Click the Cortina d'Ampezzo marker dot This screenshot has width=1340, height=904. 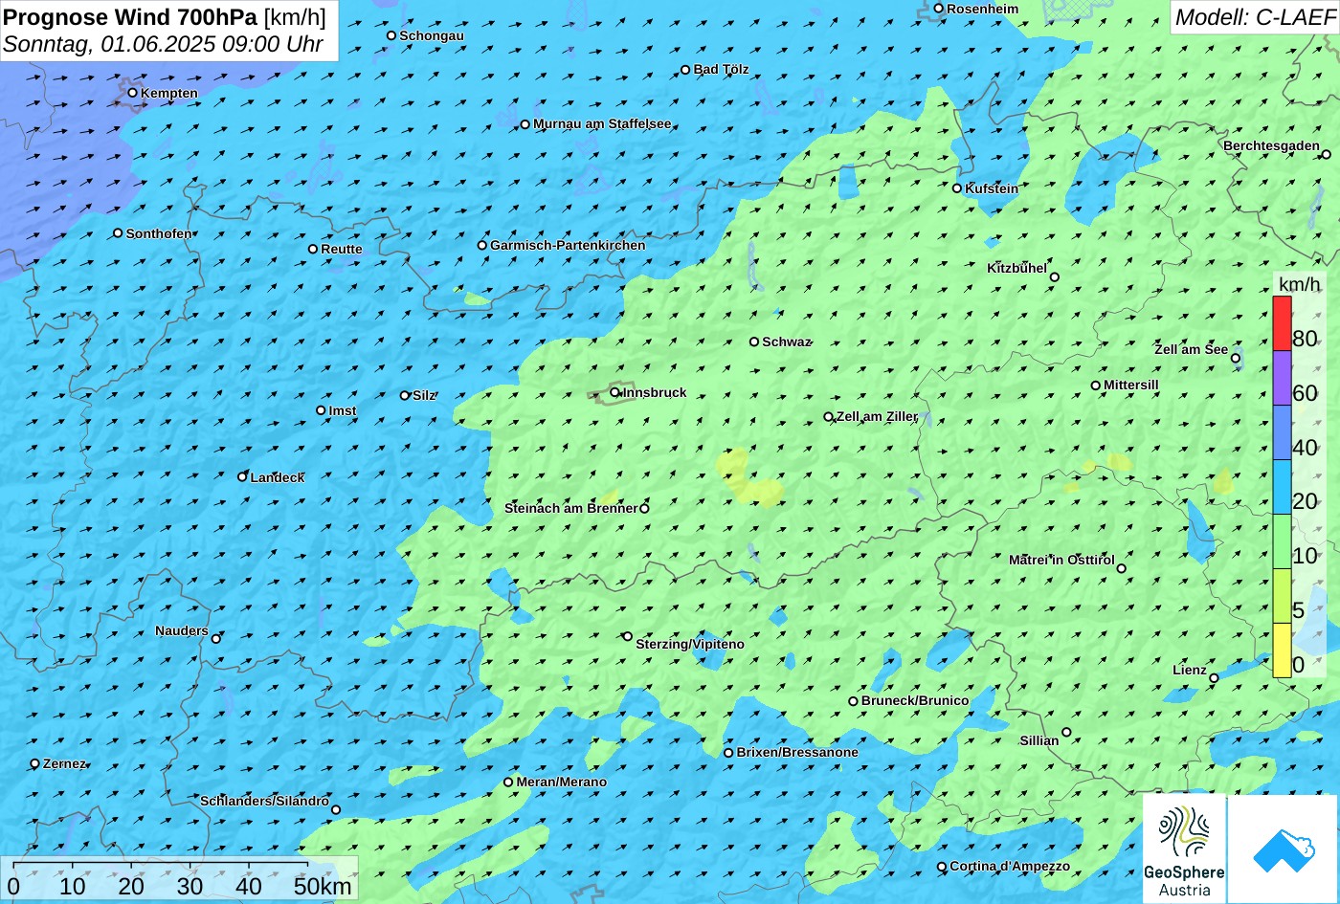coord(942,867)
